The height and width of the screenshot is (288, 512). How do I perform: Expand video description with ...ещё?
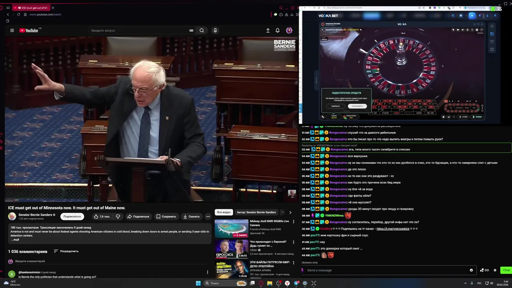click(x=15, y=240)
